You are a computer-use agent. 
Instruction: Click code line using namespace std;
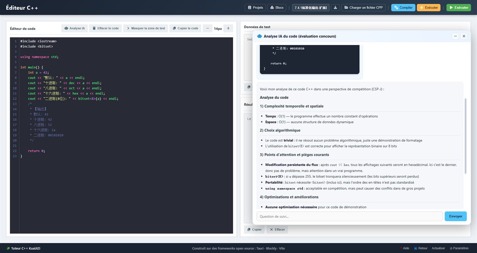coord(39,57)
